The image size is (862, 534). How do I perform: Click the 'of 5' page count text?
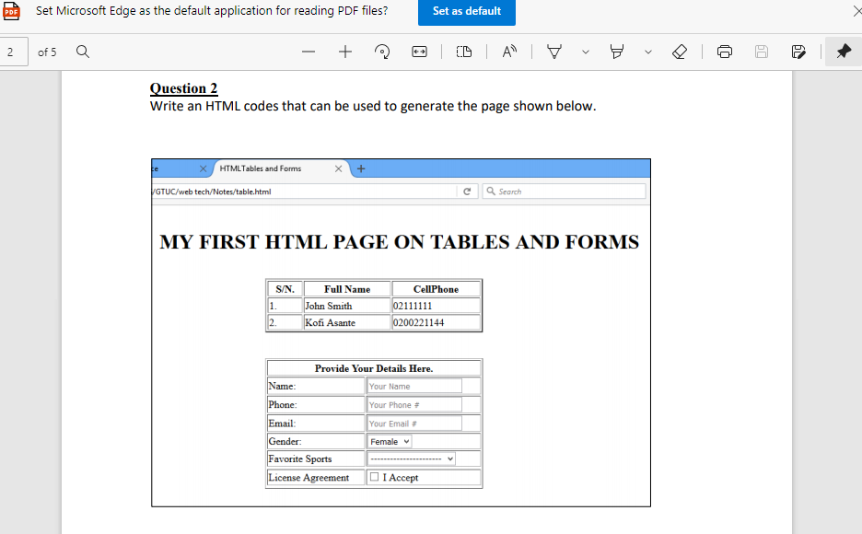[x=47, y=52]
